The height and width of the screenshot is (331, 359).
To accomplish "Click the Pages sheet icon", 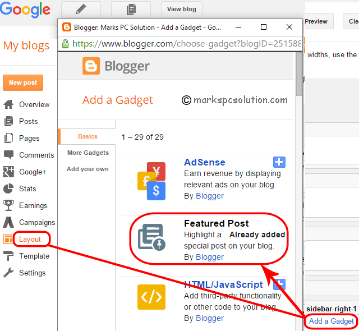I will [9, 138].
